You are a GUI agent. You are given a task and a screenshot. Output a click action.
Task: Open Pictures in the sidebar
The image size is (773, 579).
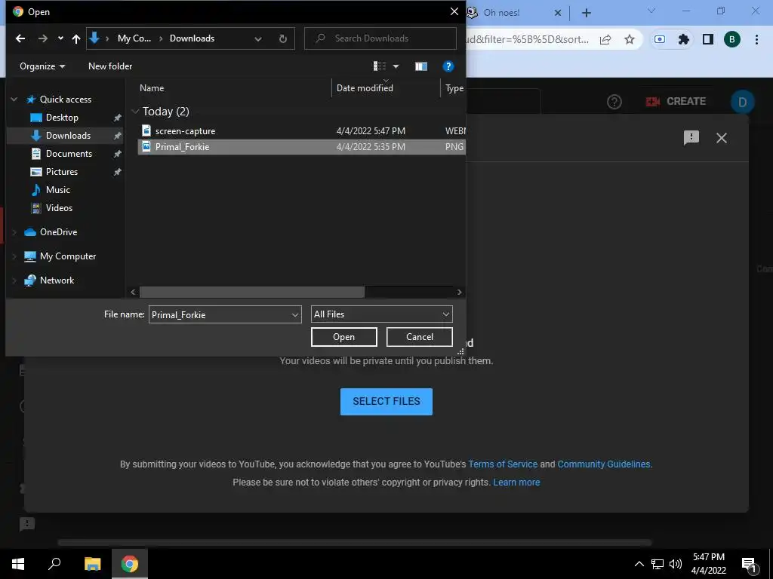click(x=62, y=172)
